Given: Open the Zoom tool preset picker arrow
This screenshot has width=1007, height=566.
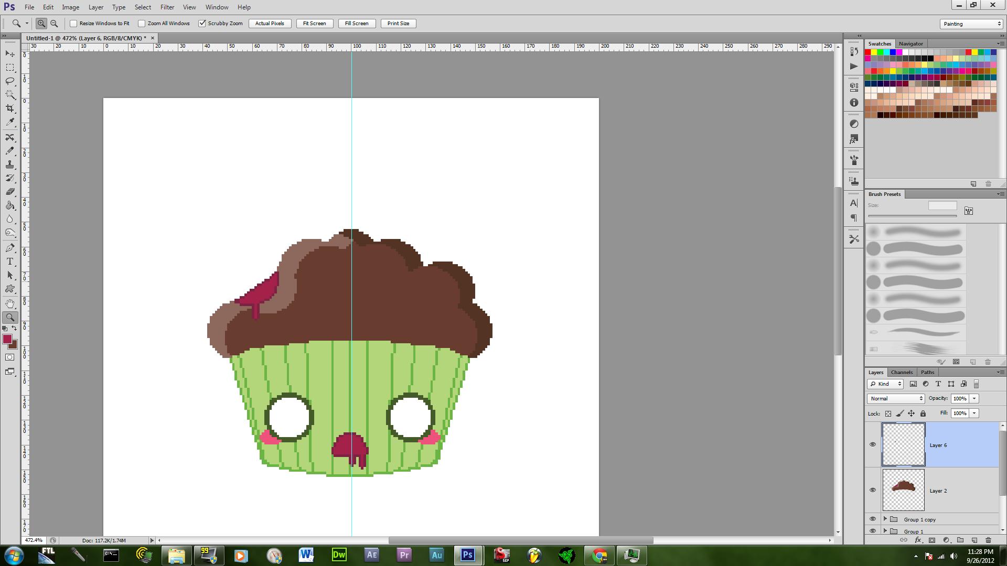Looking at the screenshot, I should [27, 24].
